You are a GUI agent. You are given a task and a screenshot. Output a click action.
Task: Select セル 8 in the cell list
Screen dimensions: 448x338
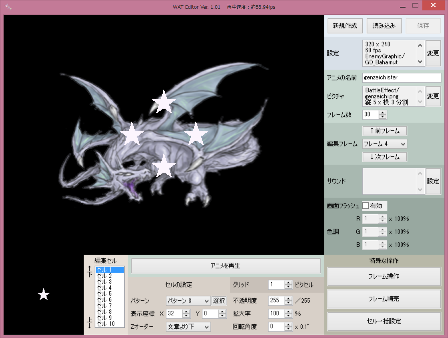(110, 312)
